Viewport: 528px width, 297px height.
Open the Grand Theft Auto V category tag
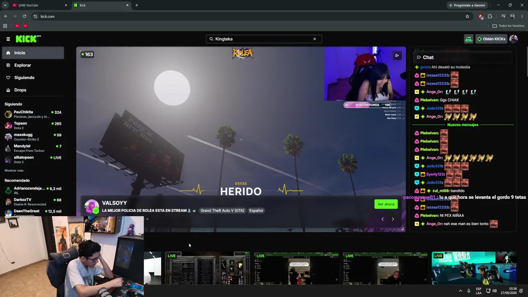coord(222,210)
